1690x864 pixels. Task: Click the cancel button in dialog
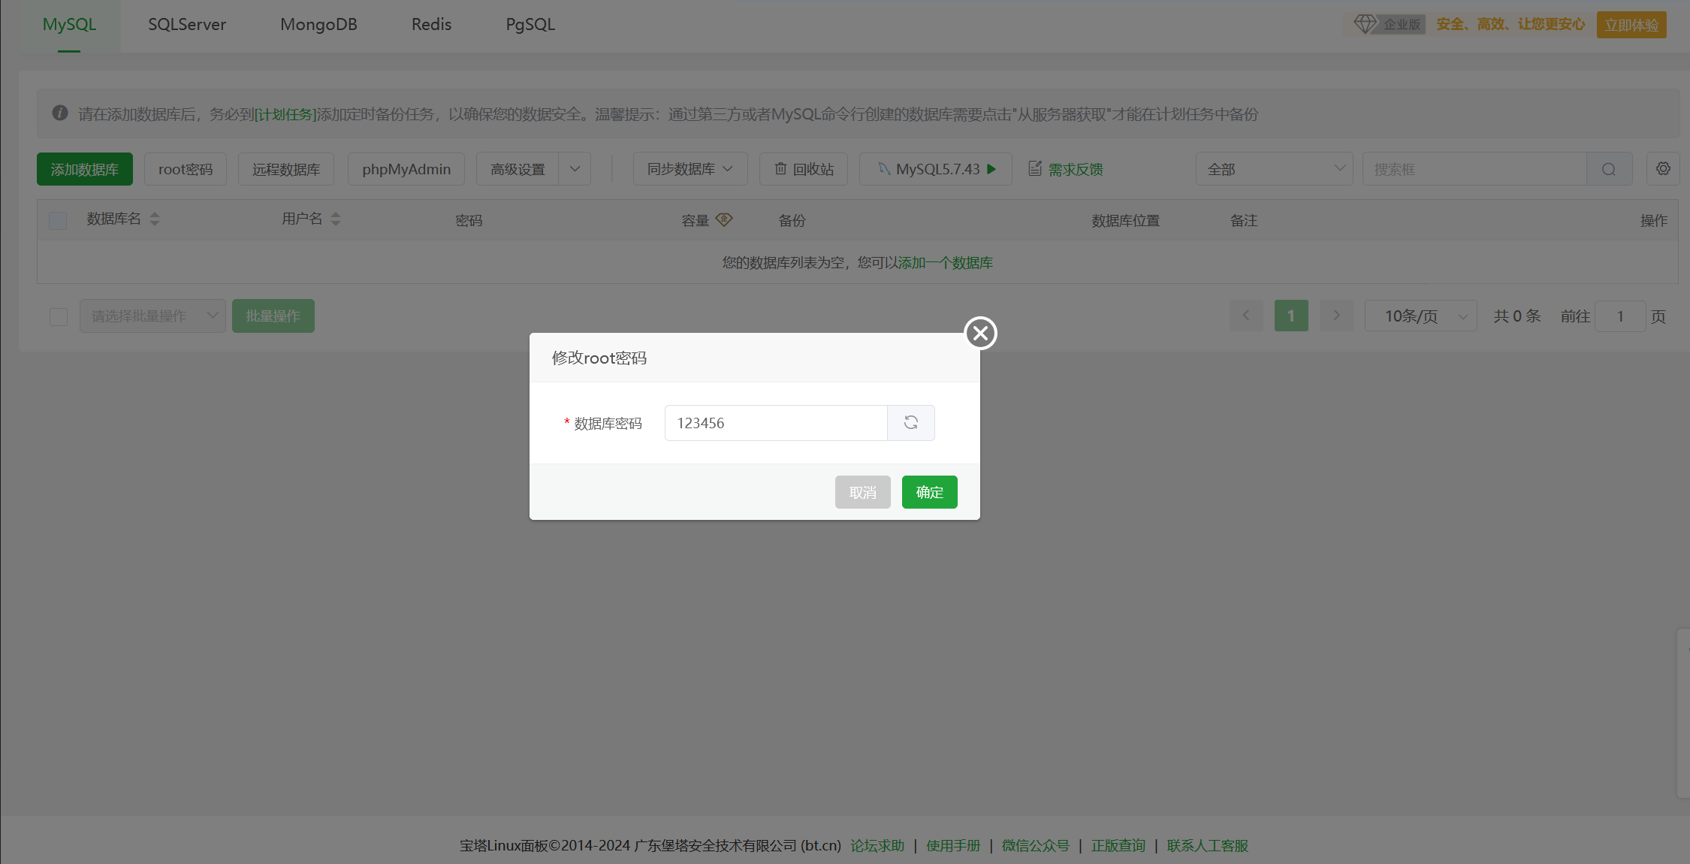click(x=862, y=492)
